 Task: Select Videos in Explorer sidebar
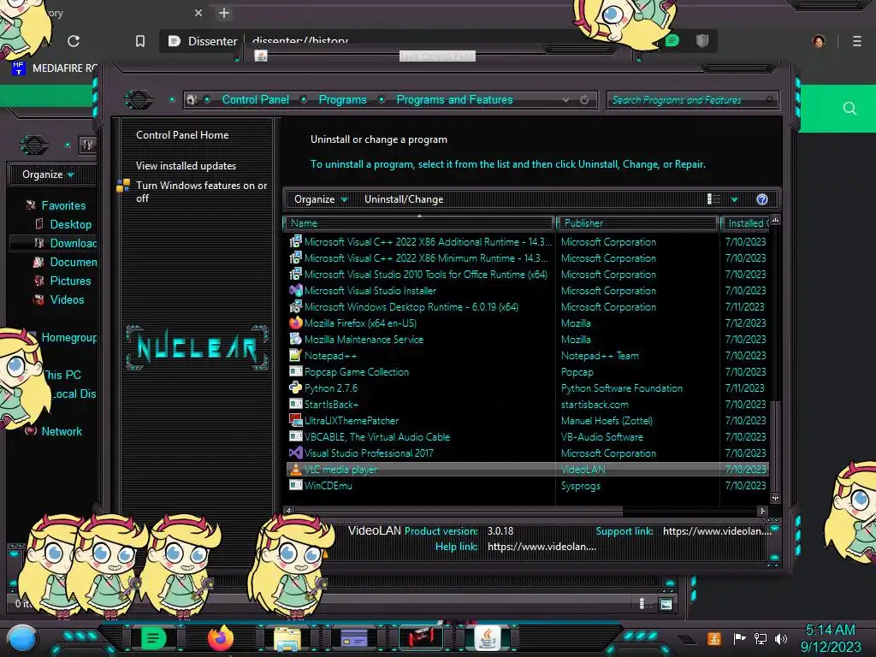pos(67,300)
